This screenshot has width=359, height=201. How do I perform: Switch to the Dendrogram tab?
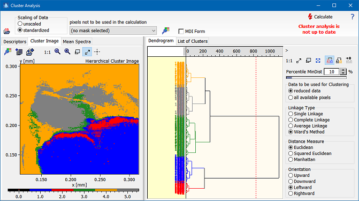coord(161,41)
